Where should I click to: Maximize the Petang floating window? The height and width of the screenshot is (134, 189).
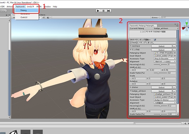(175, 24)
